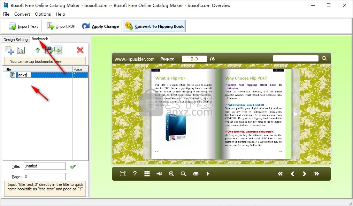Move bookmark up with green arrow
The width and height of the screenshot is (353, 206).
(38, 50)
